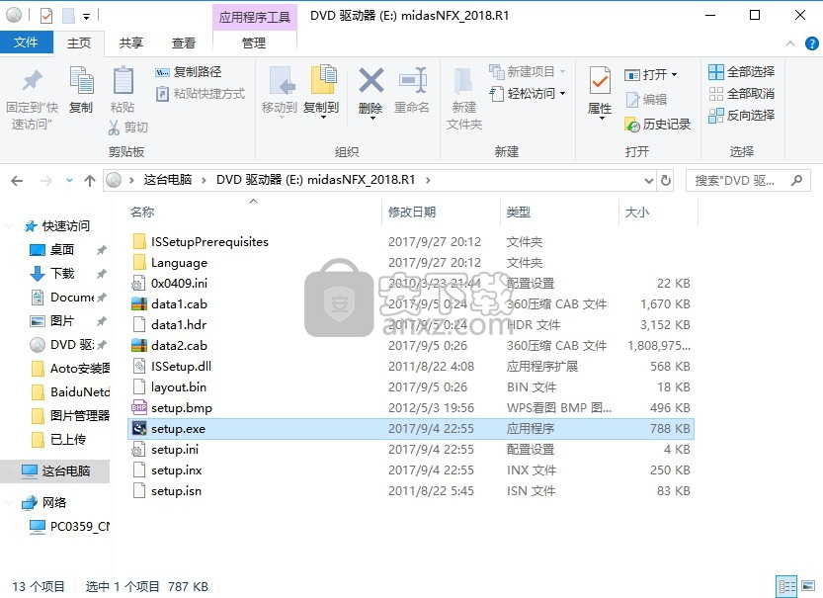Open the recent locations dropdown

[x=69, y=181]
